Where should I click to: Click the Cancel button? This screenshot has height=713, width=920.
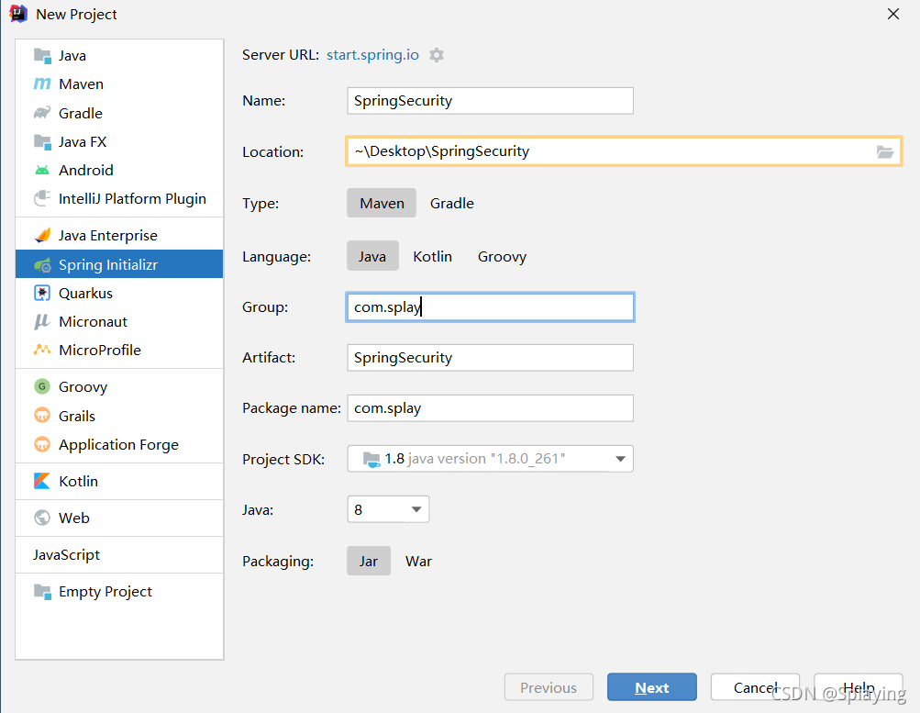click(x=755, y=687)
